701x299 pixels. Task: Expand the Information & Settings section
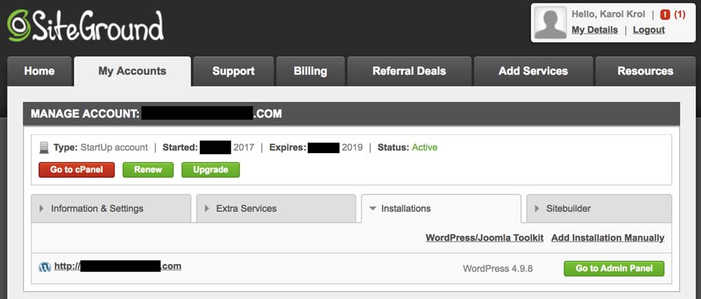111,208
